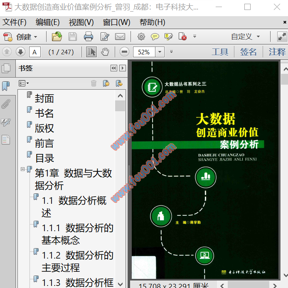Image resolution: width=288 pixels, height=288 pixels.
Task: Jump to the 封面 bookmark
Action: coord(44,98)
